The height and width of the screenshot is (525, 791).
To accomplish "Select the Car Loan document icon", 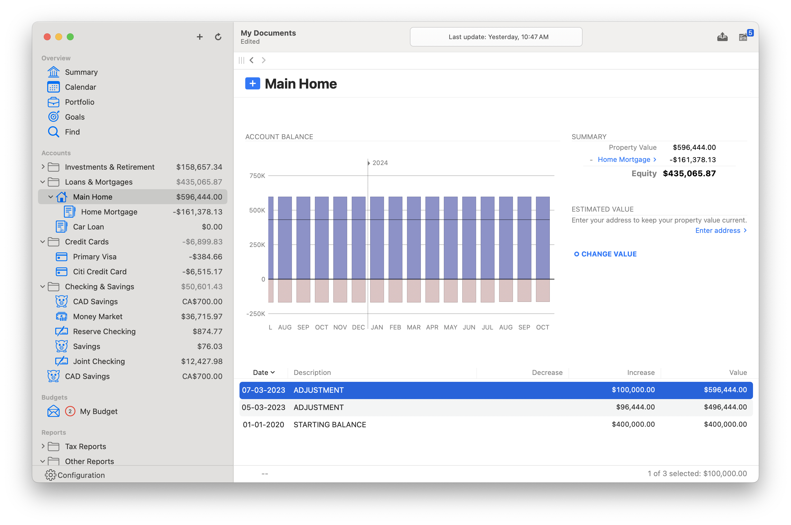I will (x=61, y=227).
